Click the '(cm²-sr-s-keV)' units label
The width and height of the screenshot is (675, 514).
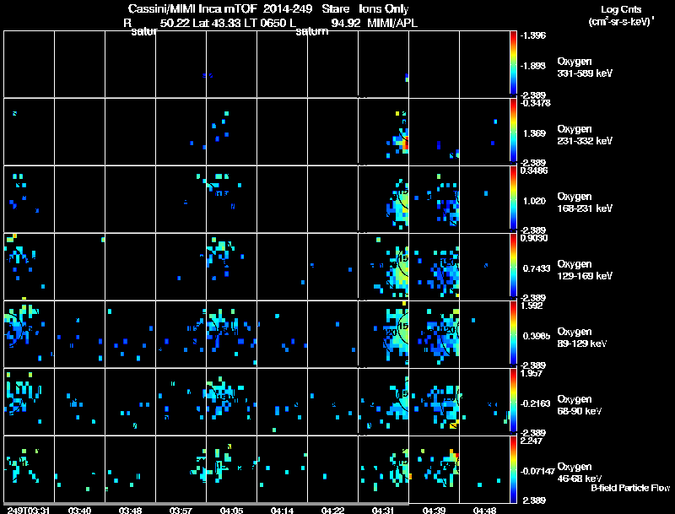[621, 22]
